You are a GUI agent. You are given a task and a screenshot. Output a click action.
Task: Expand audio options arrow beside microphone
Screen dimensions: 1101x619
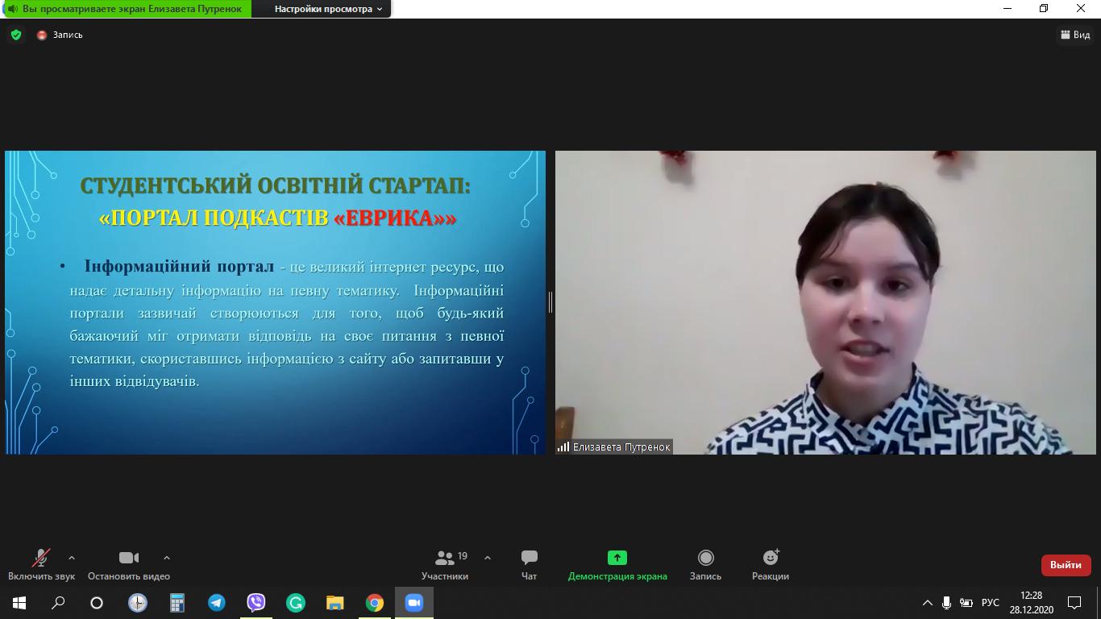pyautogui.click(x=72, y=558)
